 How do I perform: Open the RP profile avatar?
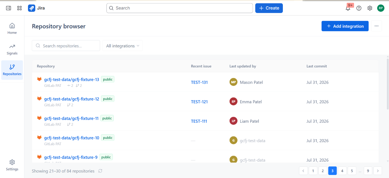coord(381,8)
